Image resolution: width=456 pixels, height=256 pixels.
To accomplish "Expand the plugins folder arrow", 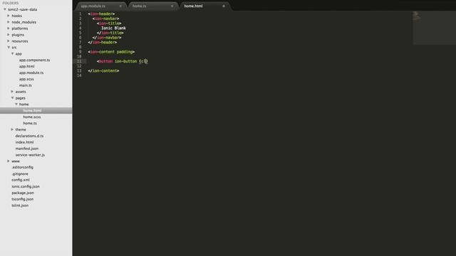I will pos(9,35).
